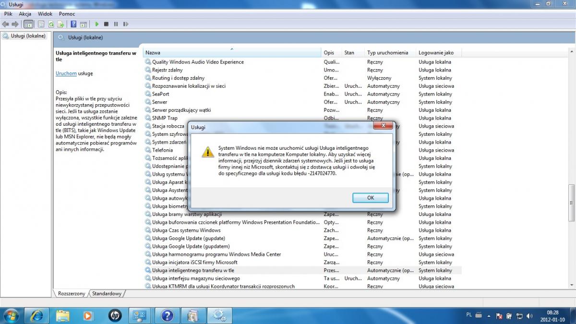
Task: Open the Plik menu
Action: [8, 14]
